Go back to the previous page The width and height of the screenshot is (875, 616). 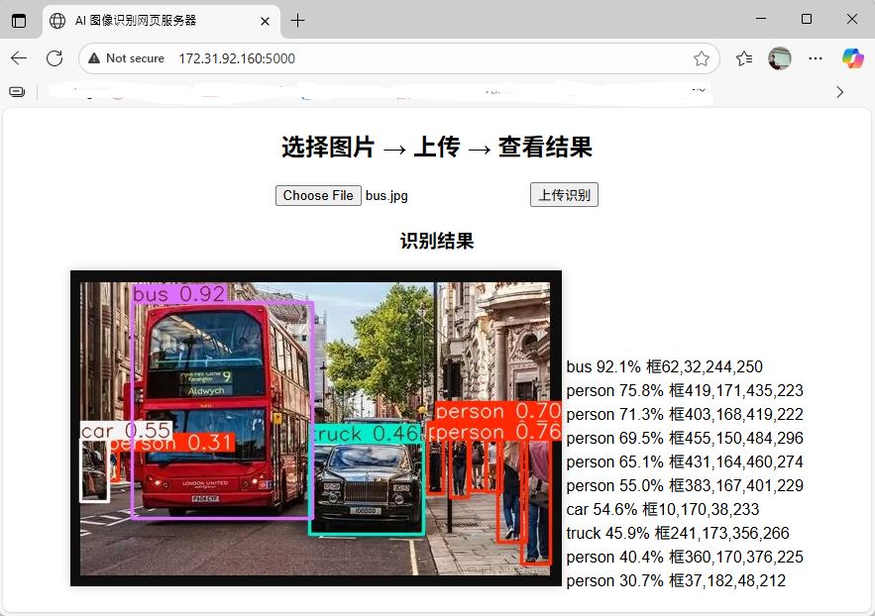(x=19, y=58)
